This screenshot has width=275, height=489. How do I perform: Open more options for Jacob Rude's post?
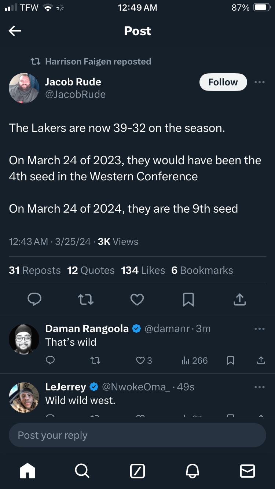click(x=259, y=82)
